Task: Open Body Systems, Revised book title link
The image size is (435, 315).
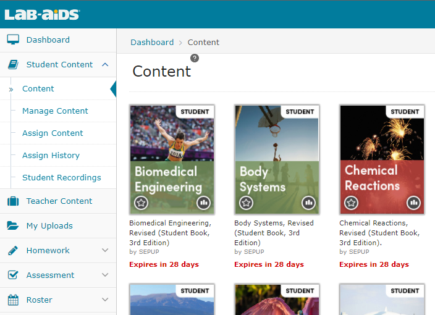Action: tap(274, 223)
